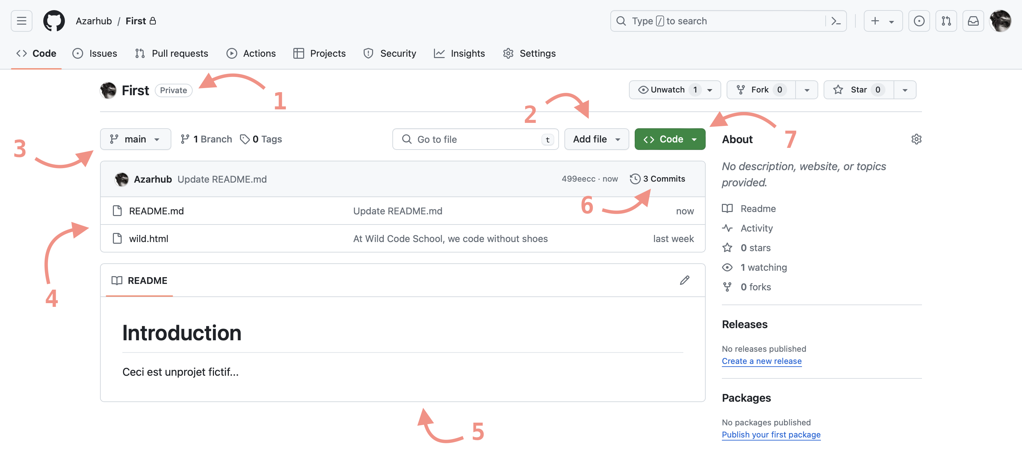View the 1 watching link
Screen dimensions: 1022x451
coord(754,267)
